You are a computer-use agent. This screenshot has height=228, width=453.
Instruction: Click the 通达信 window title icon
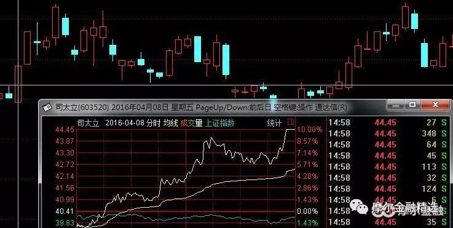point(47,108)
